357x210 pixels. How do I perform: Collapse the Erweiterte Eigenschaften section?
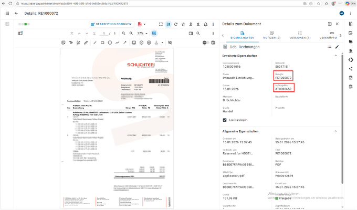tap(335, 56)
